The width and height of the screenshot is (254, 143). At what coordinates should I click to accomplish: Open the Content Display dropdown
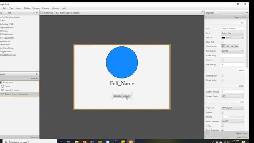233,96
